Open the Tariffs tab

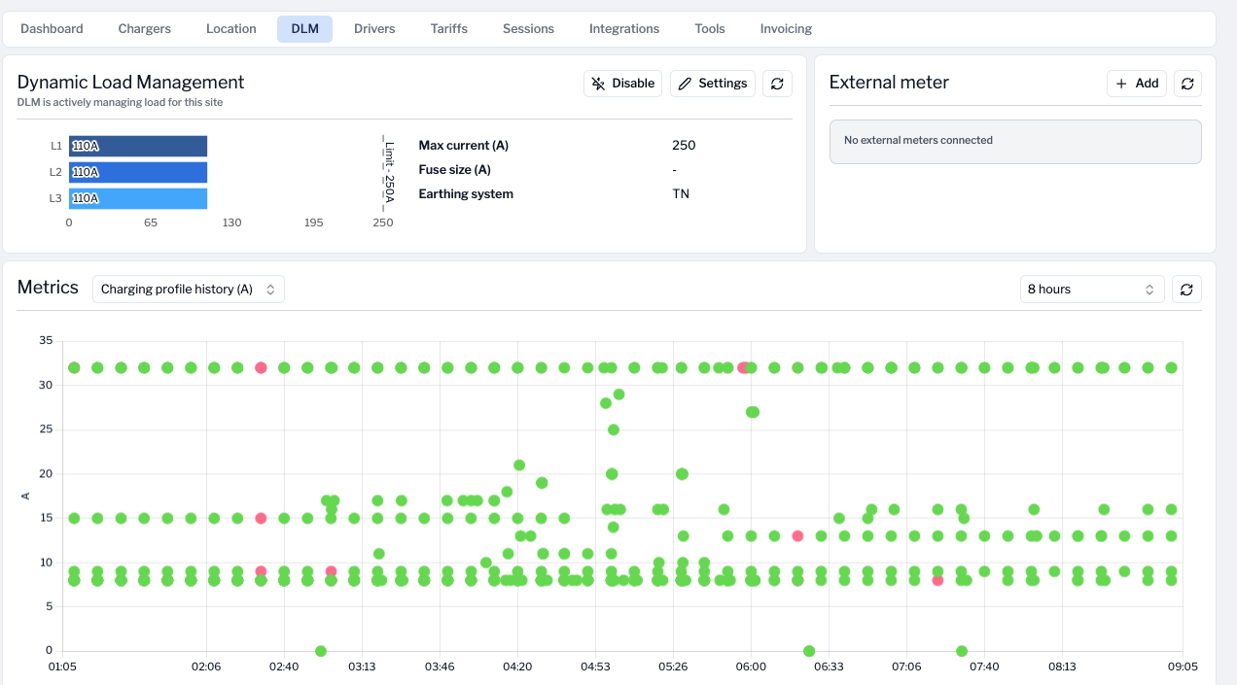(x=448, y=28)
